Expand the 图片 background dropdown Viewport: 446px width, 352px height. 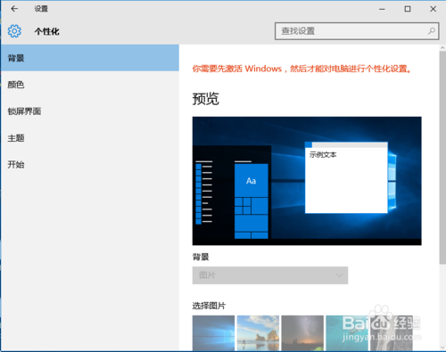click(x=270, y=275)
